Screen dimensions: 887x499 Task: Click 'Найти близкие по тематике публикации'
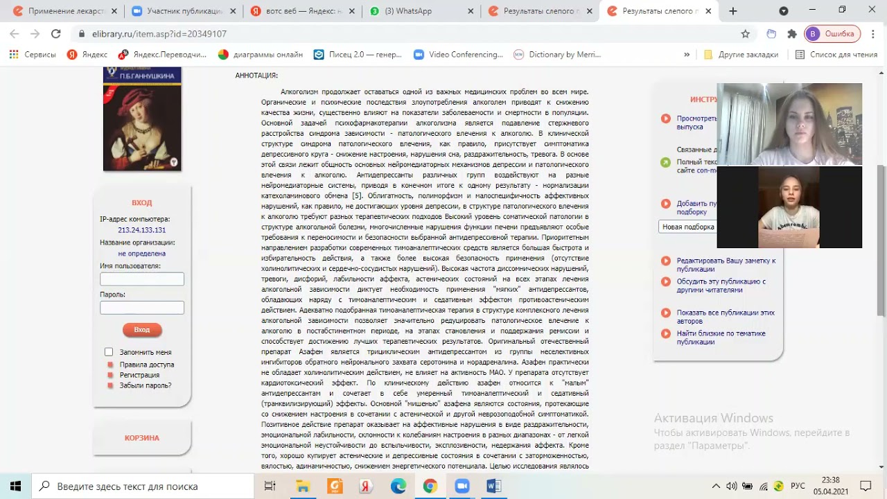click(x=721, y=338)
